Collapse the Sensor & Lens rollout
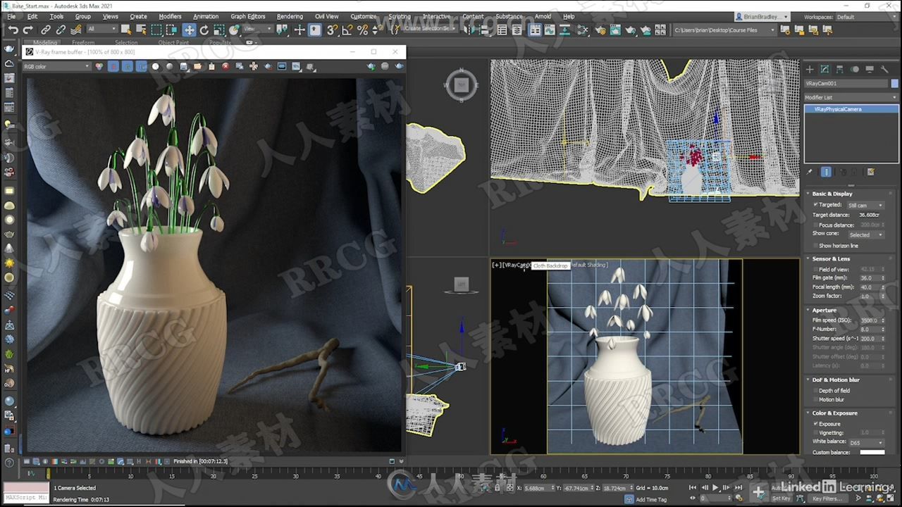 [831, 258]
